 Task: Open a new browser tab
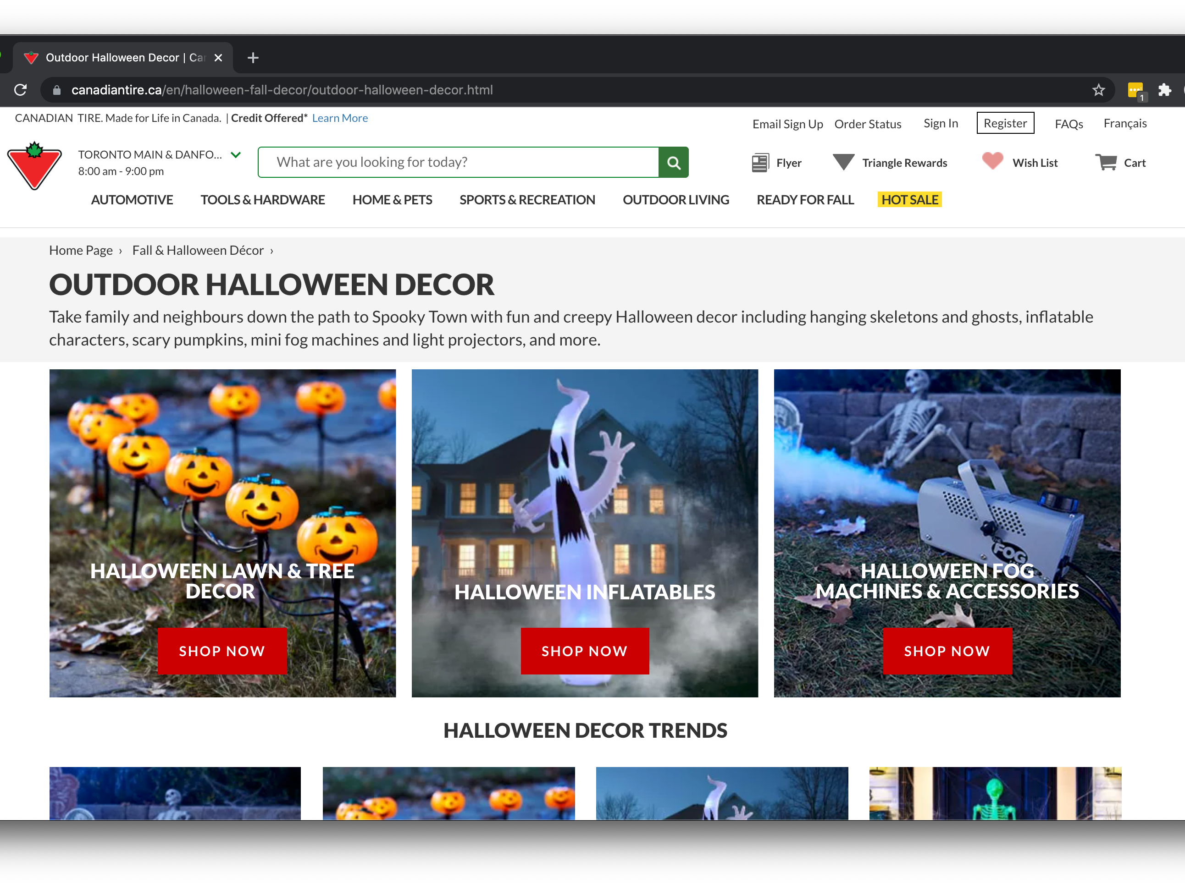[x=254, y=58]
